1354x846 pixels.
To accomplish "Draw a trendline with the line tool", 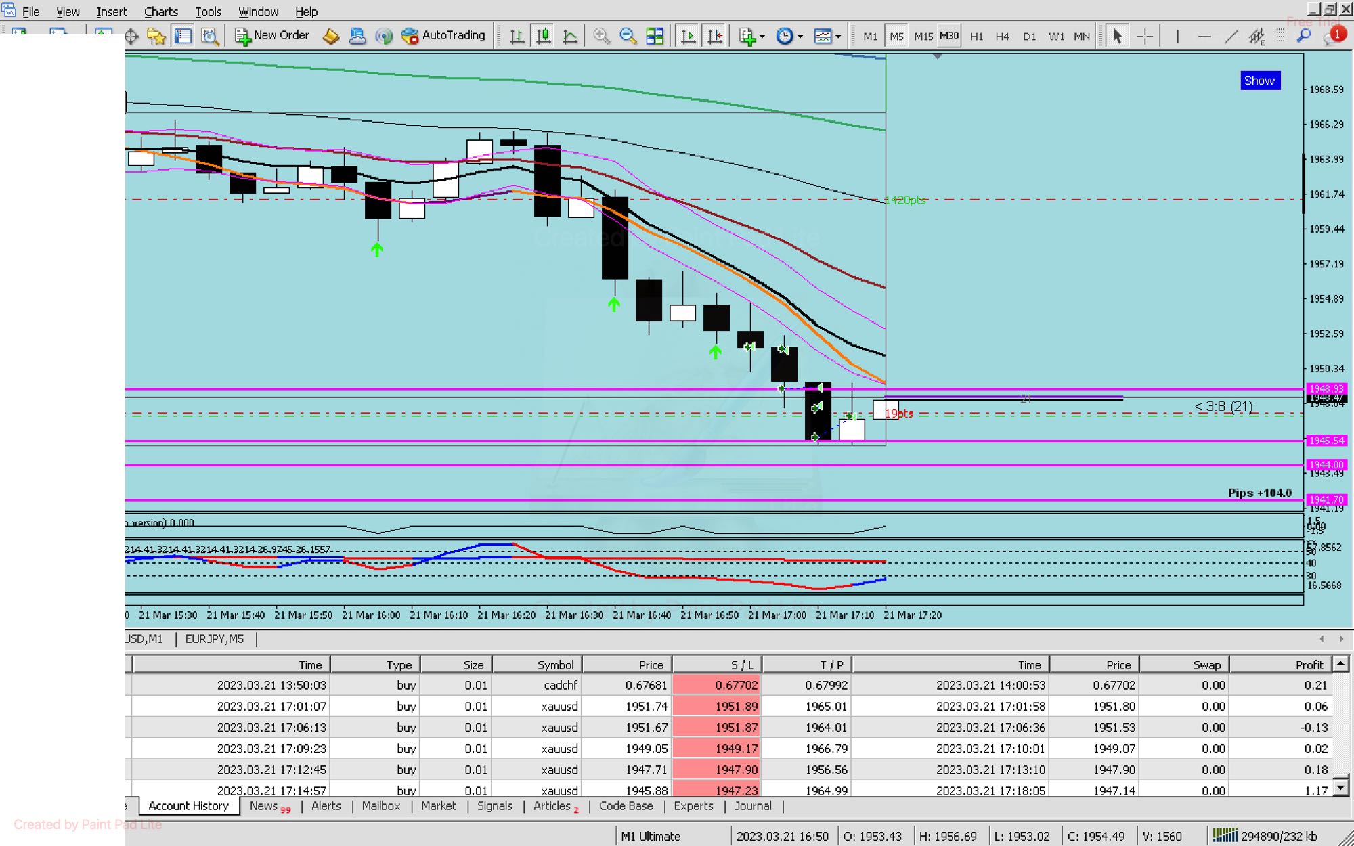I will [1231, 36].
